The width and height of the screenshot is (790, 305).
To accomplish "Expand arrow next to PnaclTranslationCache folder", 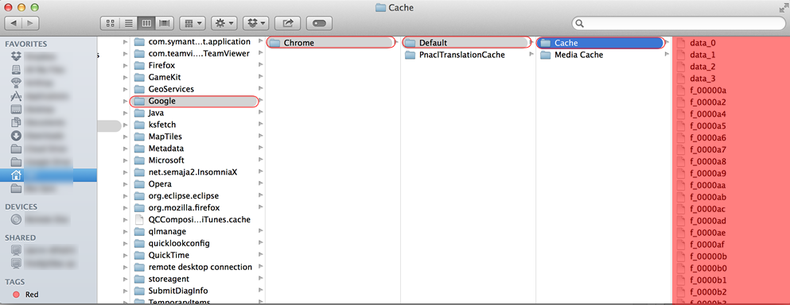I will pyautogui.click(x=531, y=55).
